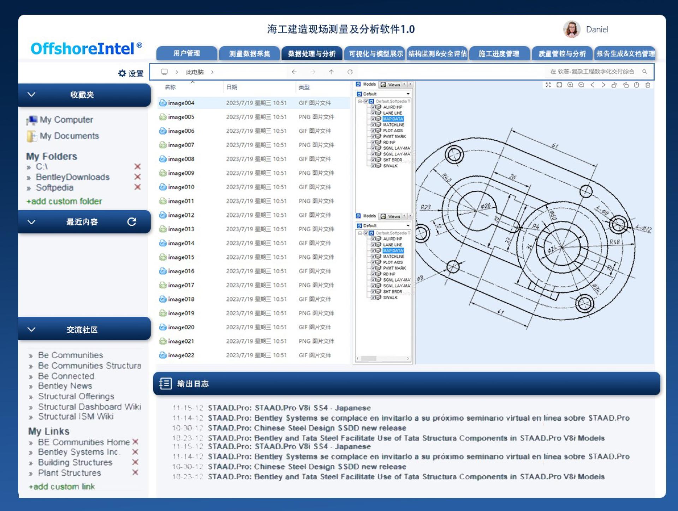Collapse the 收藏夹 section

pyautogui.click(x=31, y=95)
